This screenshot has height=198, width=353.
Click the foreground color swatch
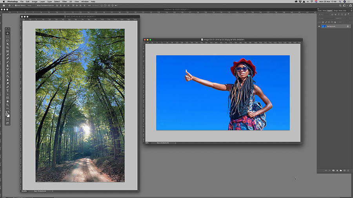tap(7, 115)
